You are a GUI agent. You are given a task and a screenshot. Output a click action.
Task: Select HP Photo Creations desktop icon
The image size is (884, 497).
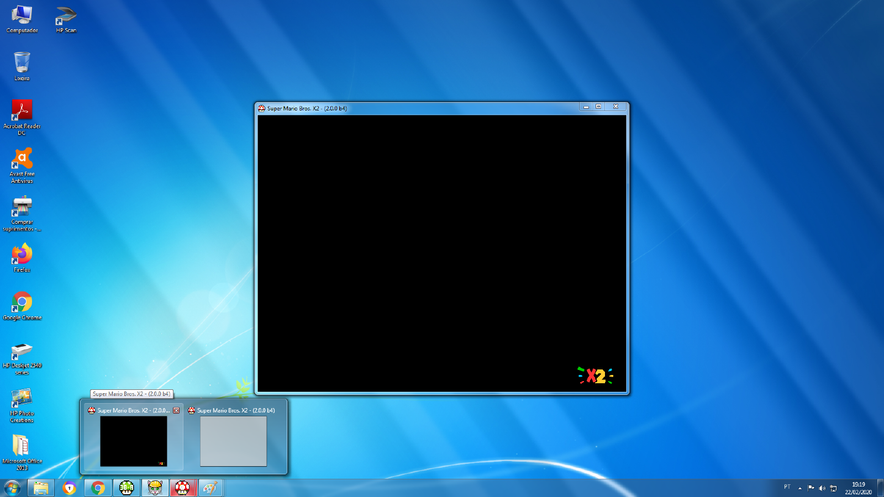[22, 405]
